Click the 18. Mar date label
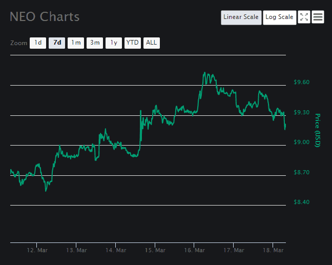The width and height of the screenshot is (332, 265). click(273, 250)
